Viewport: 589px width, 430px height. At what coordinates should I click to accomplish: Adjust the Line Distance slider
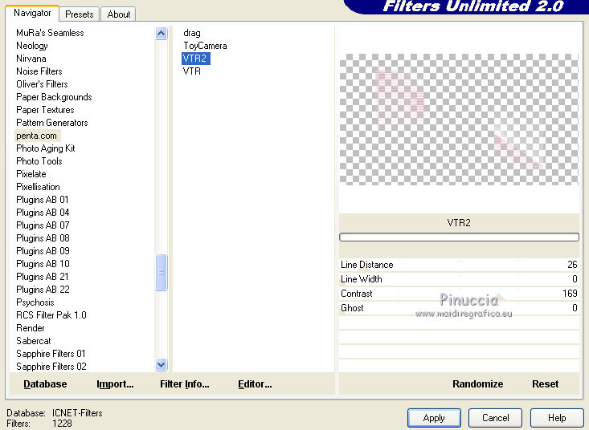pyautogui.click(x=459, y=265)
